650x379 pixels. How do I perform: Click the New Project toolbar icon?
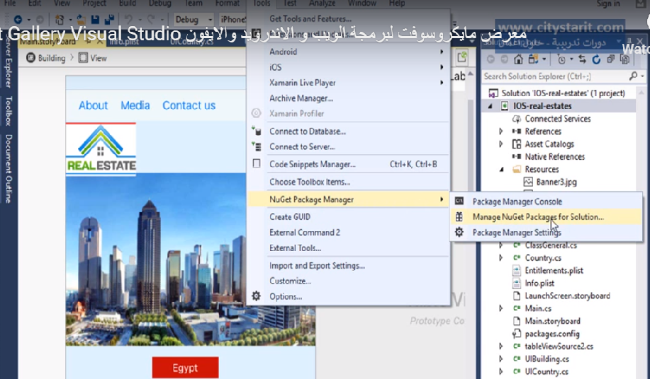click(x=60, y=19)
